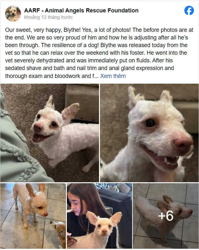Click the dog's pink nose in close-up photo
Image resolution: width=199 pixels, height=250 pixels.
pos(183,143)
